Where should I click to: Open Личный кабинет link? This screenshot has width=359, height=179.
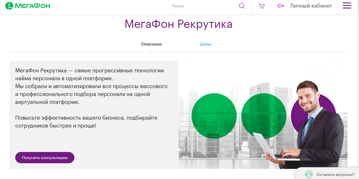click(311, 6)
